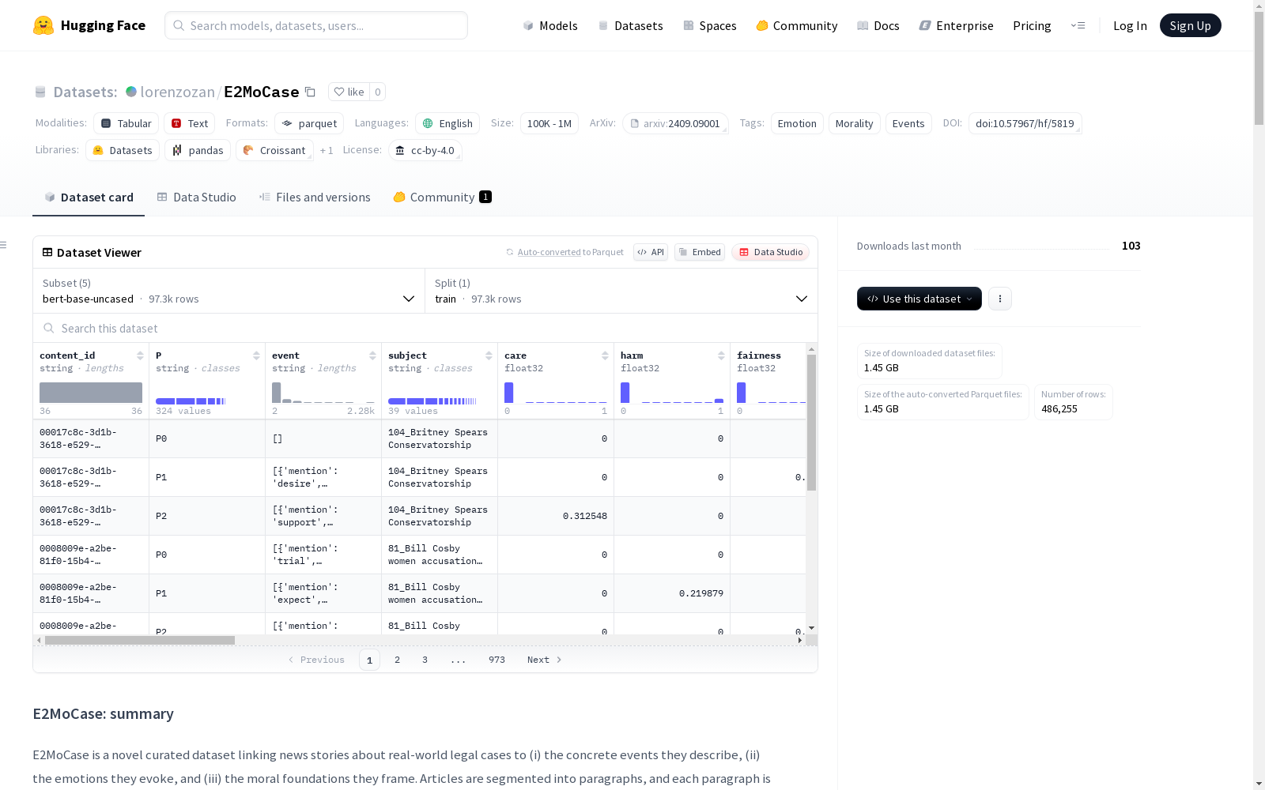Copy dataset name with the copy icon
The width and height of the screenshot is (1265, 790).
pyautogui.click(x=311, y=92)
